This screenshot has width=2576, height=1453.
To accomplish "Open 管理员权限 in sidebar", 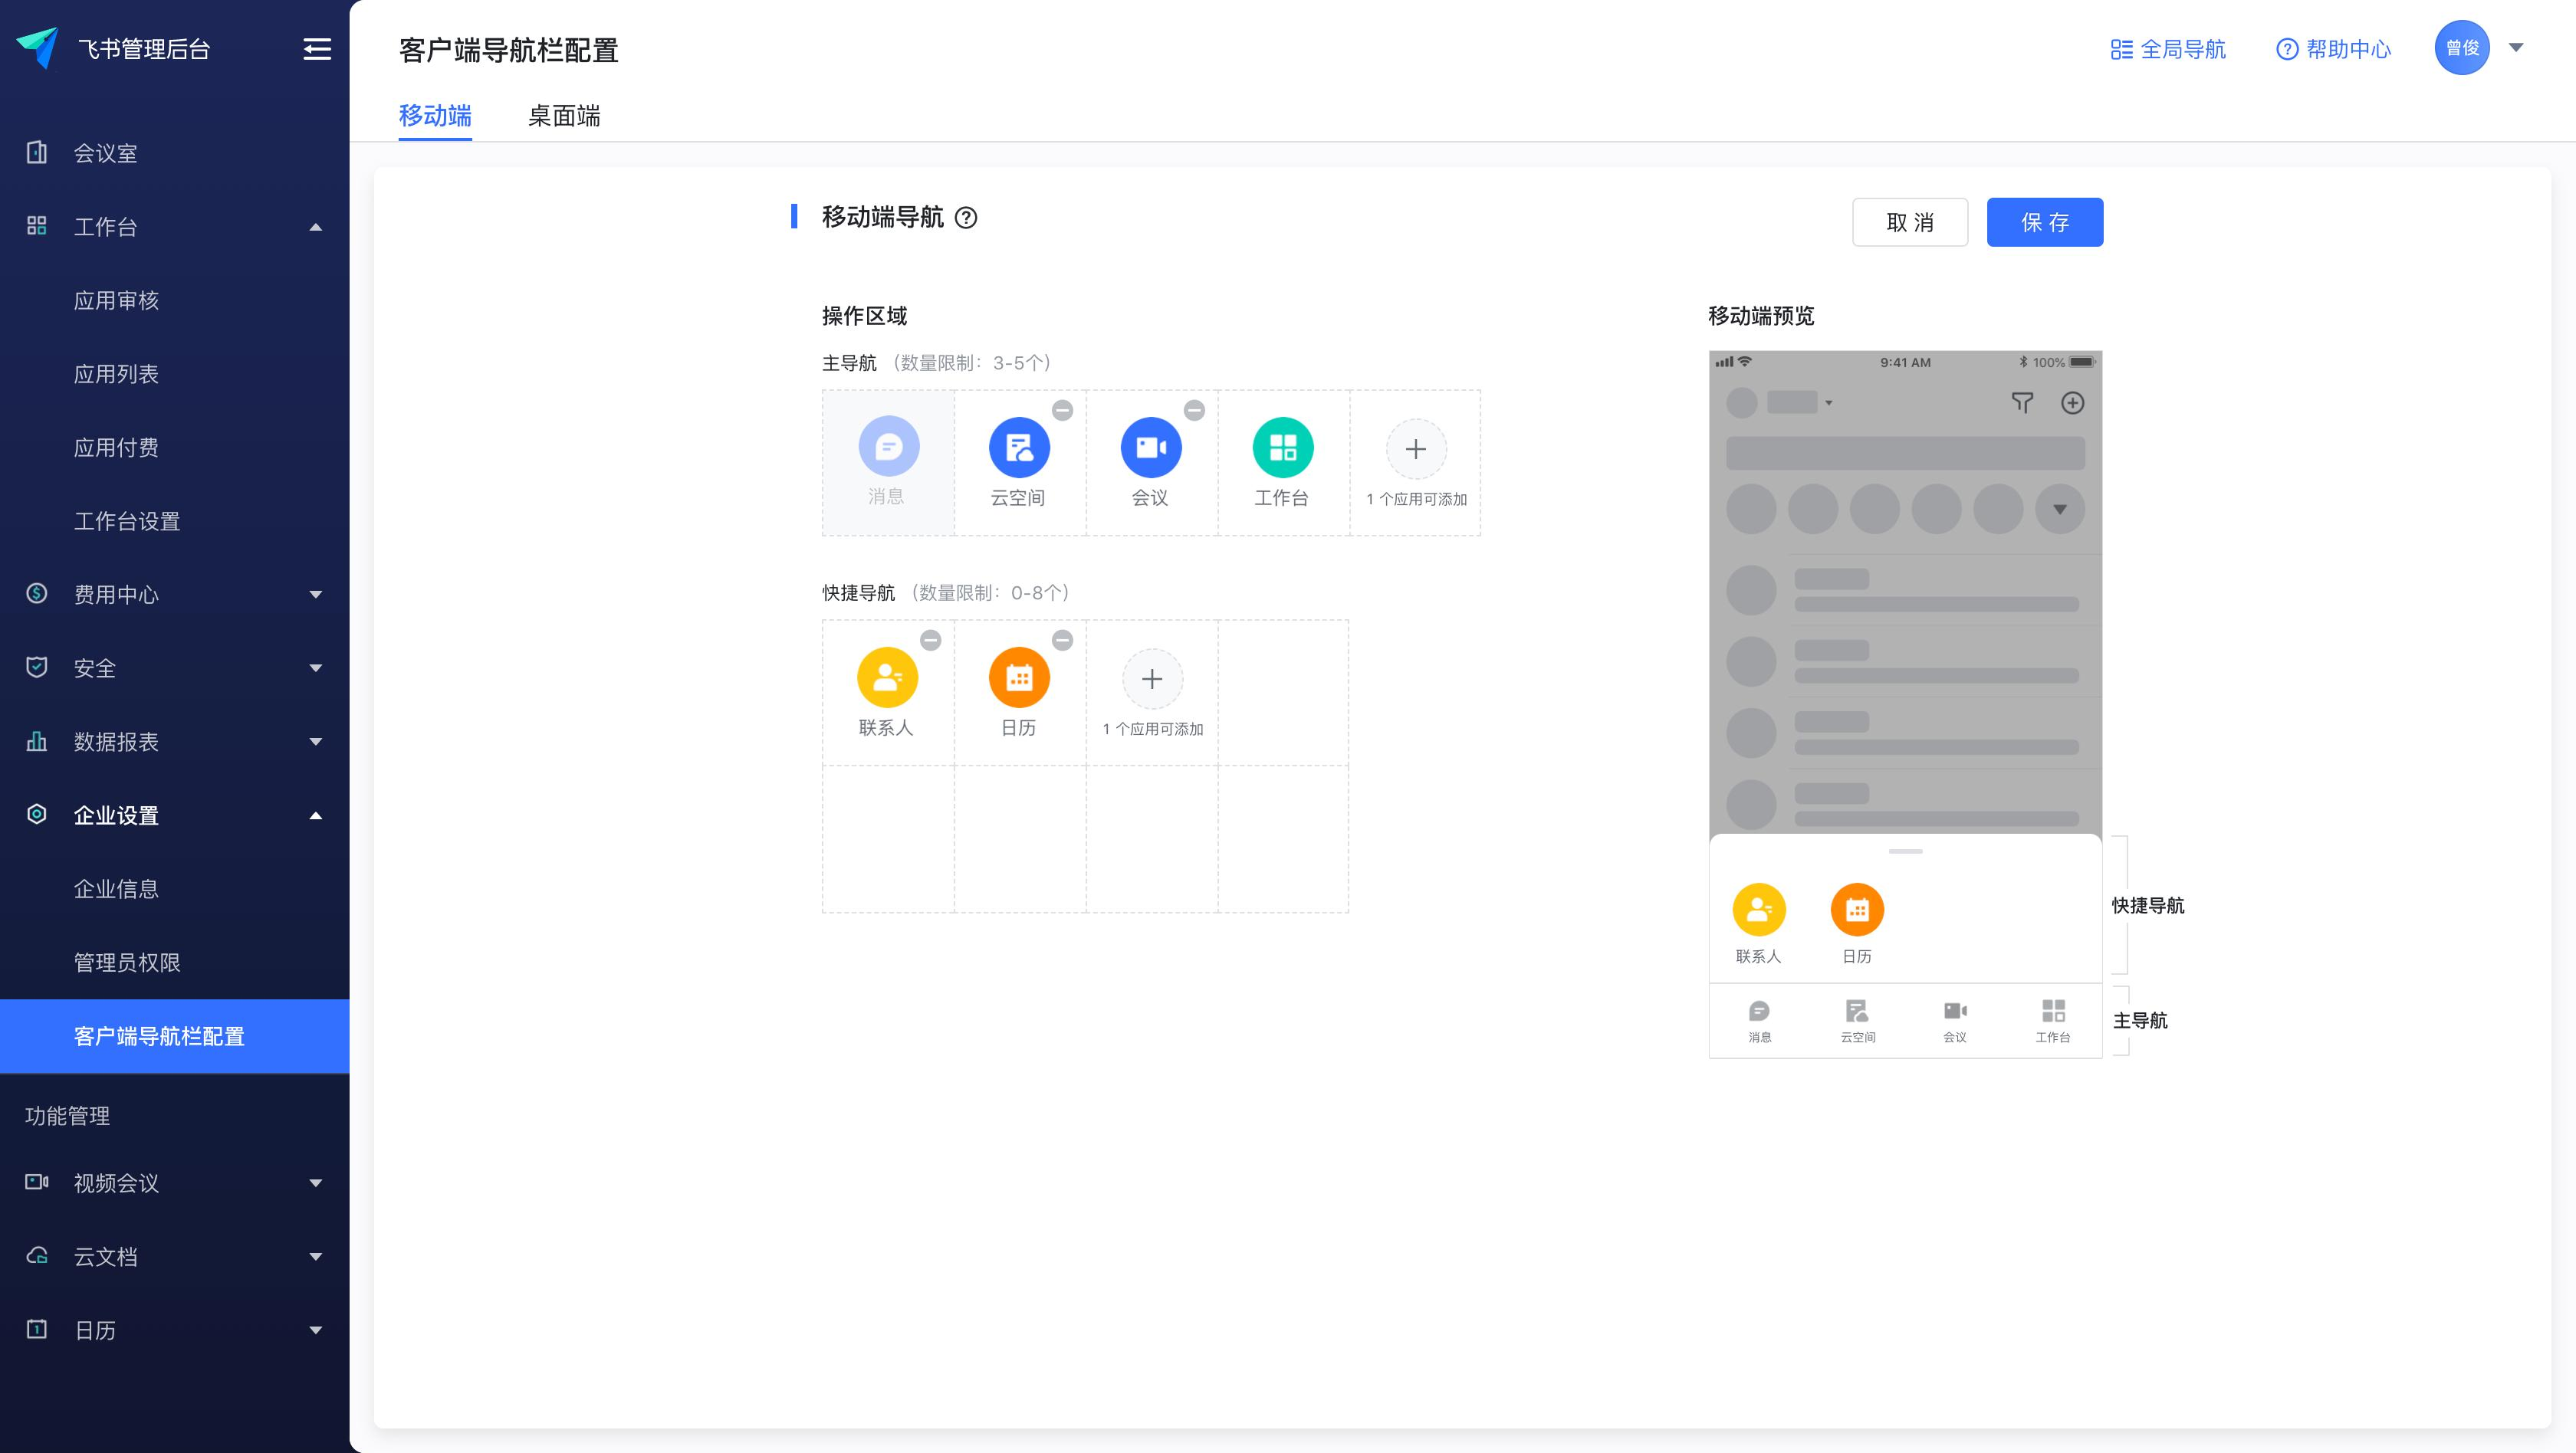I will coord(127,963).
